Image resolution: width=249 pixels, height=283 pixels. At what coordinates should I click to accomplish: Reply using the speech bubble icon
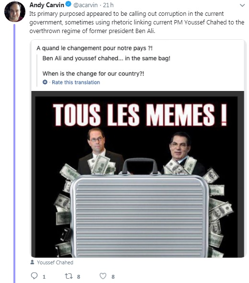click(x=34, y=276)
